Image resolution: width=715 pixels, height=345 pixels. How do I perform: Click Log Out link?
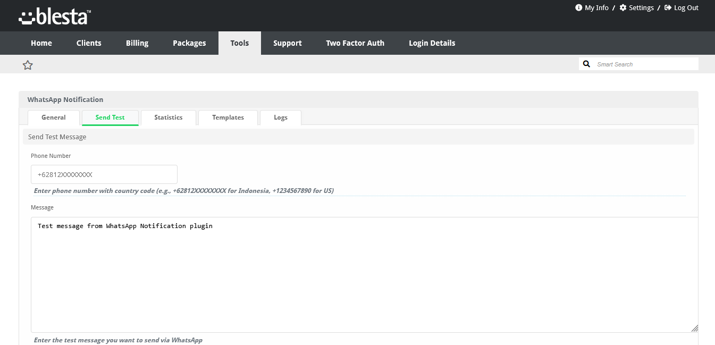(682, 8)
